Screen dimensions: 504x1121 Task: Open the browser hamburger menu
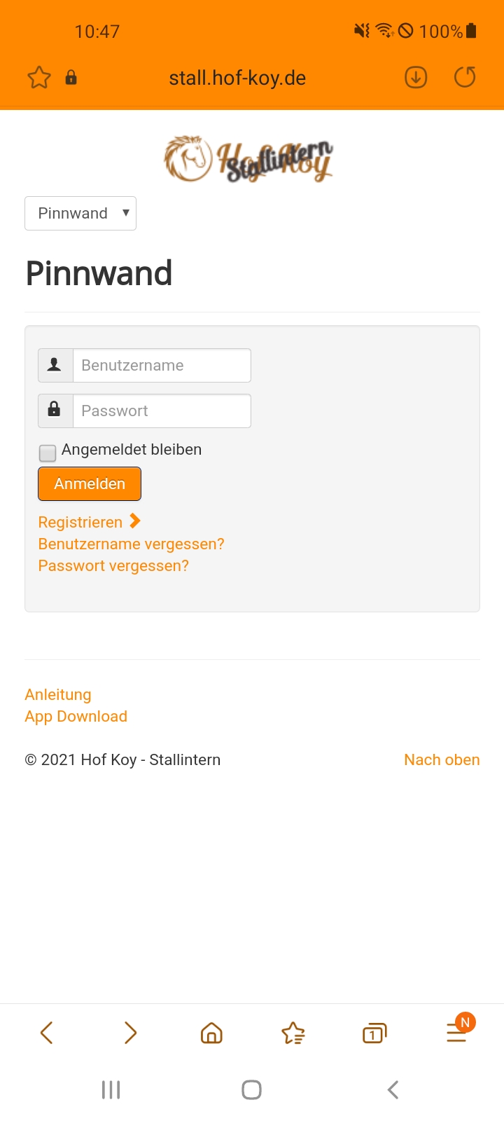click(456, 1033)
